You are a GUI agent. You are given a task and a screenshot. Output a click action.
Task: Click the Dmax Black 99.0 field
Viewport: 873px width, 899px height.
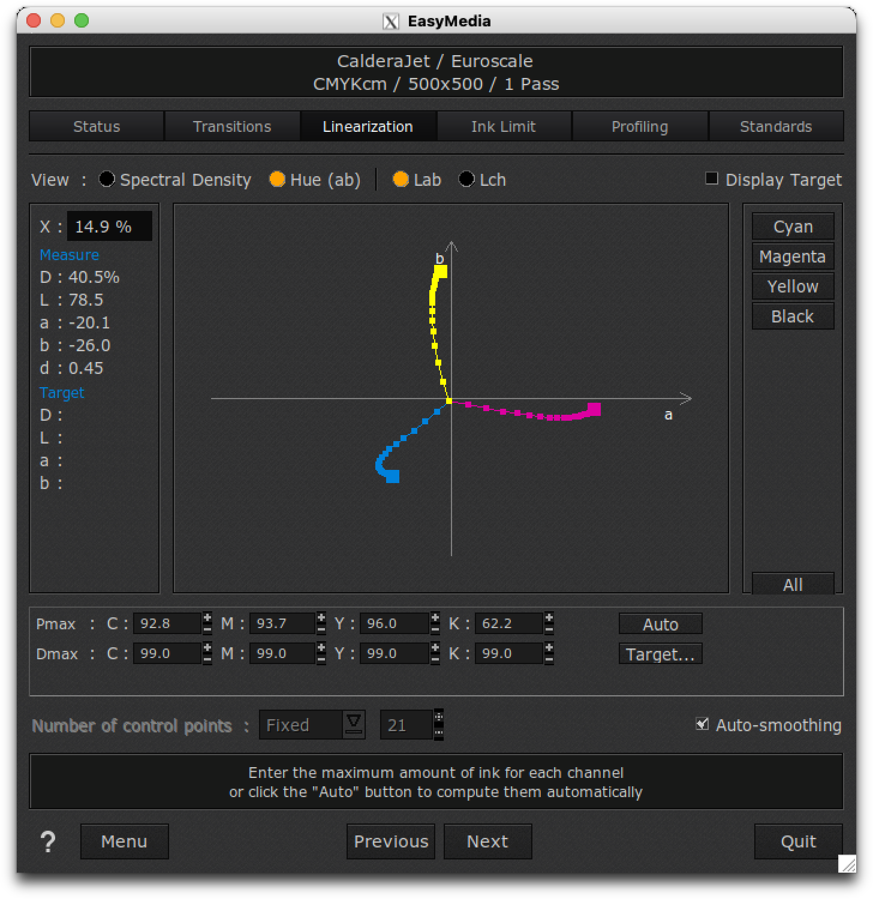(509, 653)
